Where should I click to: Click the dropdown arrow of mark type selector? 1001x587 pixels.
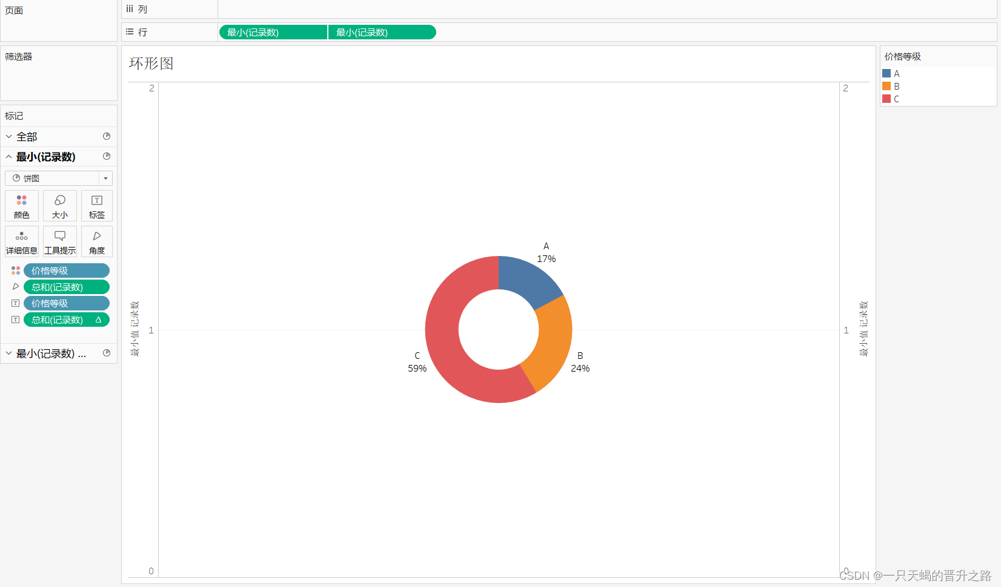point(105,178)
